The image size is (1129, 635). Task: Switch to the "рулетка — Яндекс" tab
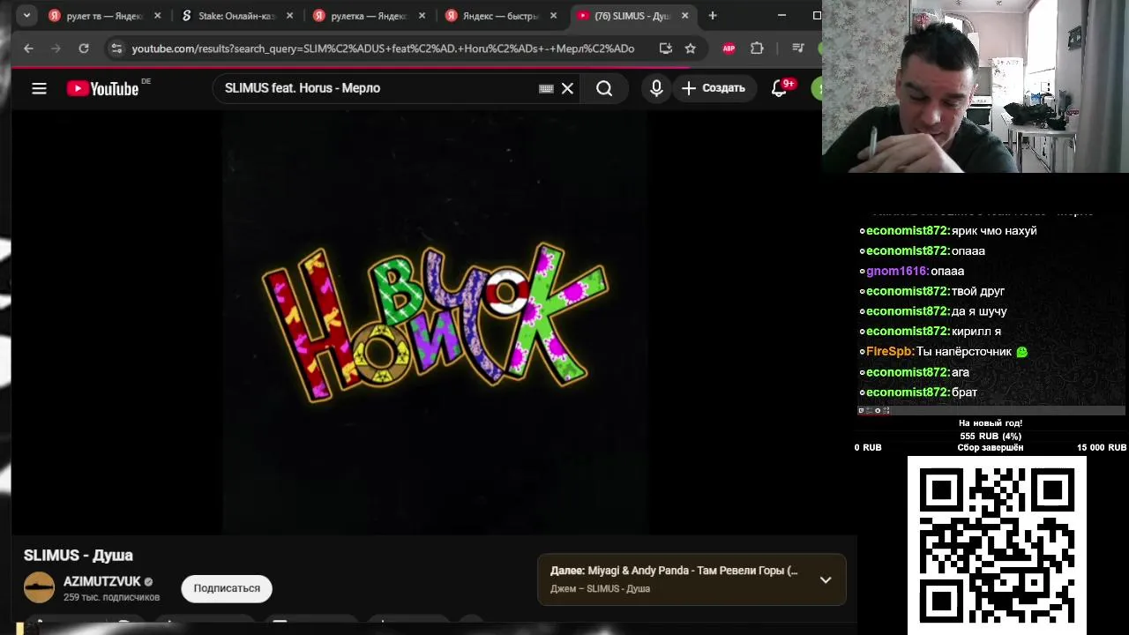(x=369, y=16)
